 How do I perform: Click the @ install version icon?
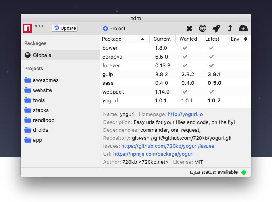point(203,28)
